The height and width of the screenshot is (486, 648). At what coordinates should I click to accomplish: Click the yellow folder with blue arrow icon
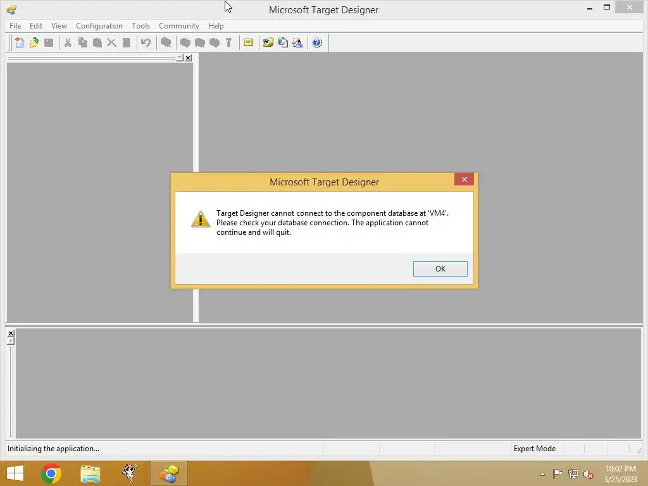[268, 42]
